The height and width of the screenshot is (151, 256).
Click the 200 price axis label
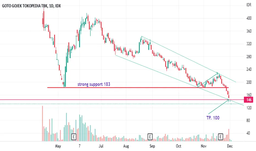pos(249,82)
